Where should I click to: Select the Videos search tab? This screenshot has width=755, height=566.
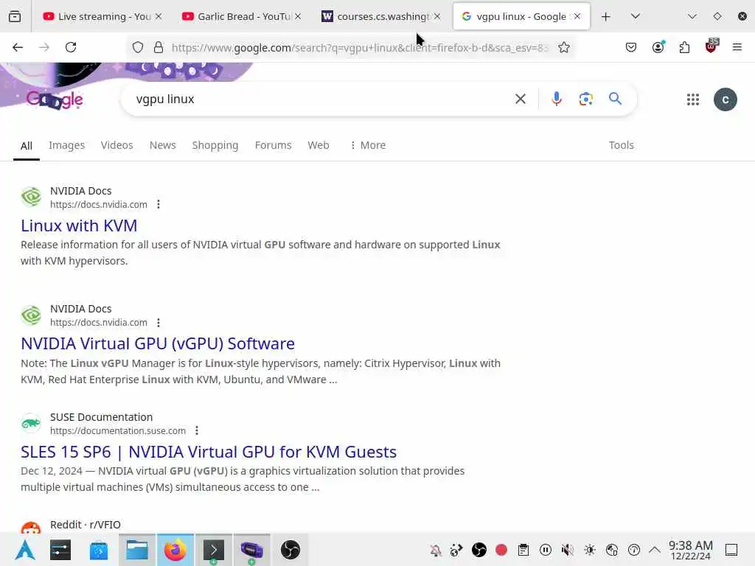(116, 145)
